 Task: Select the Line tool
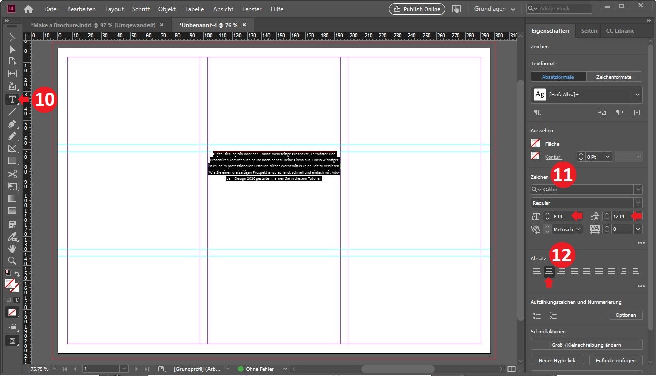coord(12,112)
